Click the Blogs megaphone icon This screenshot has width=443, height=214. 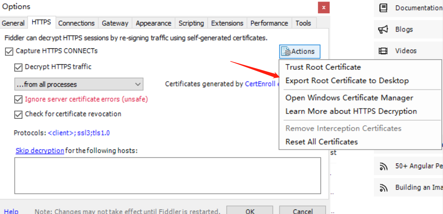[x=383, y=29]
